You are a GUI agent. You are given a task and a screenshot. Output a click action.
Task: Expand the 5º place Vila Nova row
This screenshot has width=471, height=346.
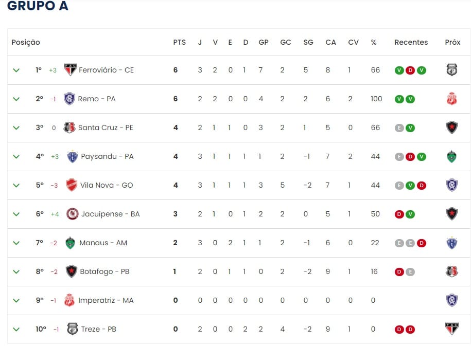[16, 185]
